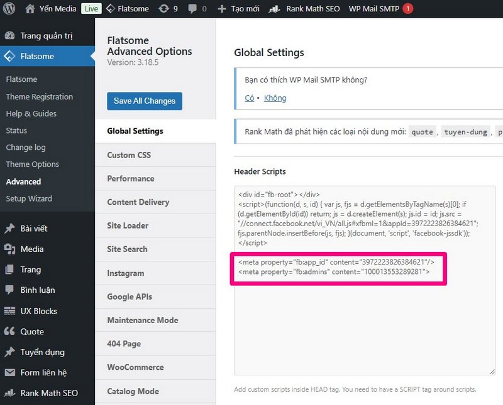Click the Flatsome sidebar diamond icon

[9, 56]
